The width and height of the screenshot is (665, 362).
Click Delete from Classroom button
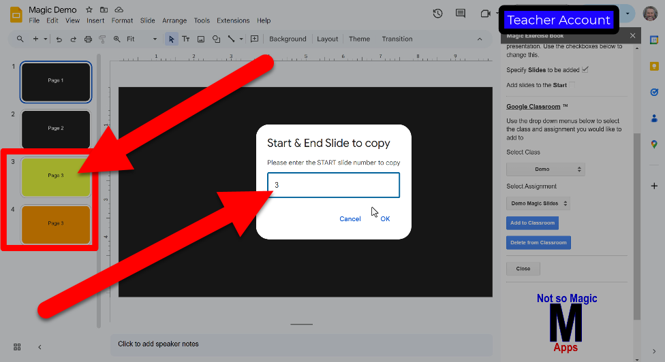click(538, 243)
